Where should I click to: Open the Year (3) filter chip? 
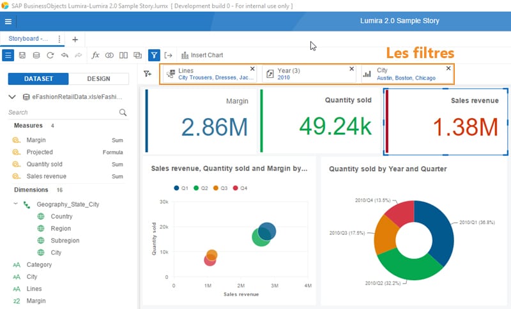click(309, 74)
